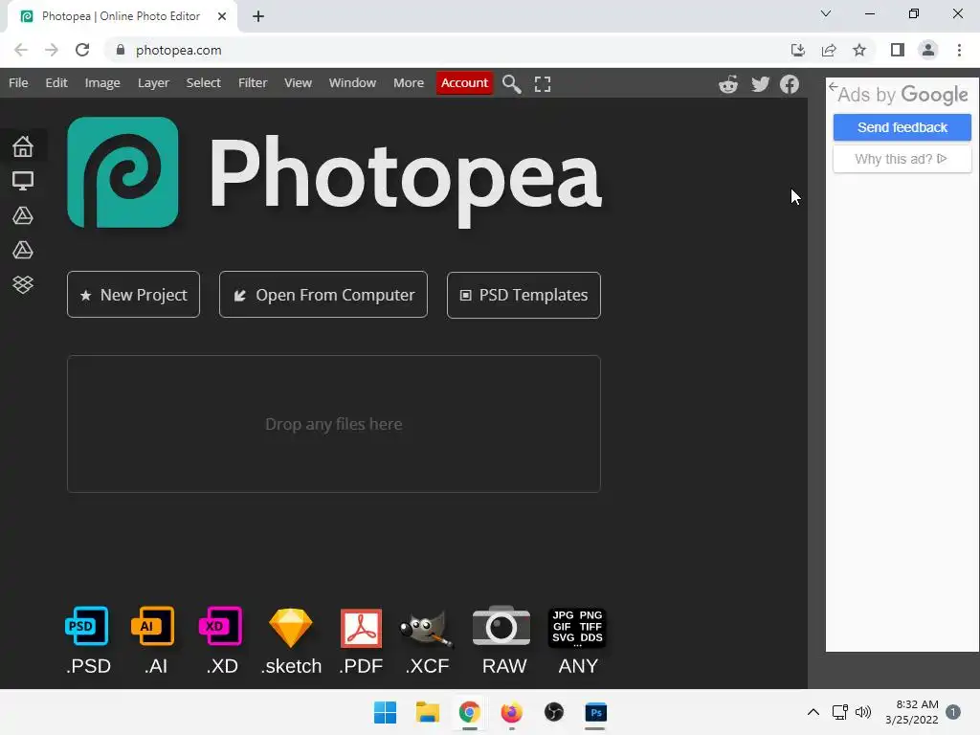Viewport: 980px width, 735px height.
Task: Open the Image menu
Action: [102, 82]
